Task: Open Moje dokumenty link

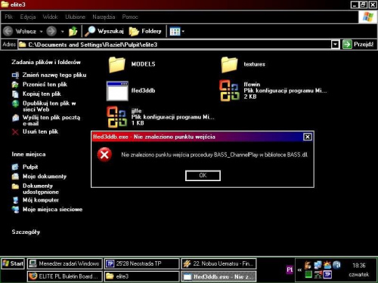Action: pos(45,177)
